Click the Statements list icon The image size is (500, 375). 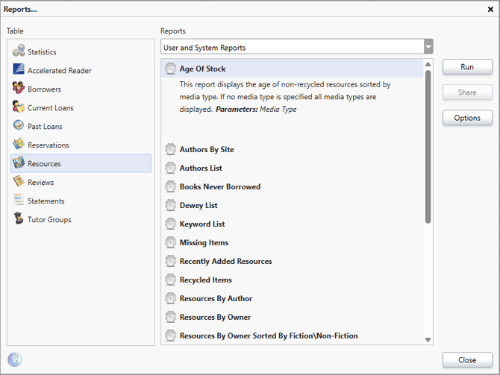[x=19, y=201]
